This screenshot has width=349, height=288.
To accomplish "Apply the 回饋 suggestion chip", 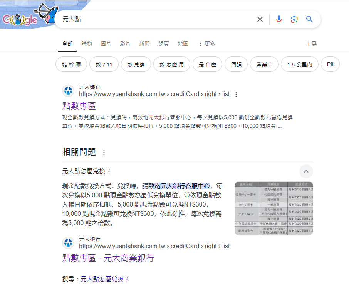I will 236,64.
